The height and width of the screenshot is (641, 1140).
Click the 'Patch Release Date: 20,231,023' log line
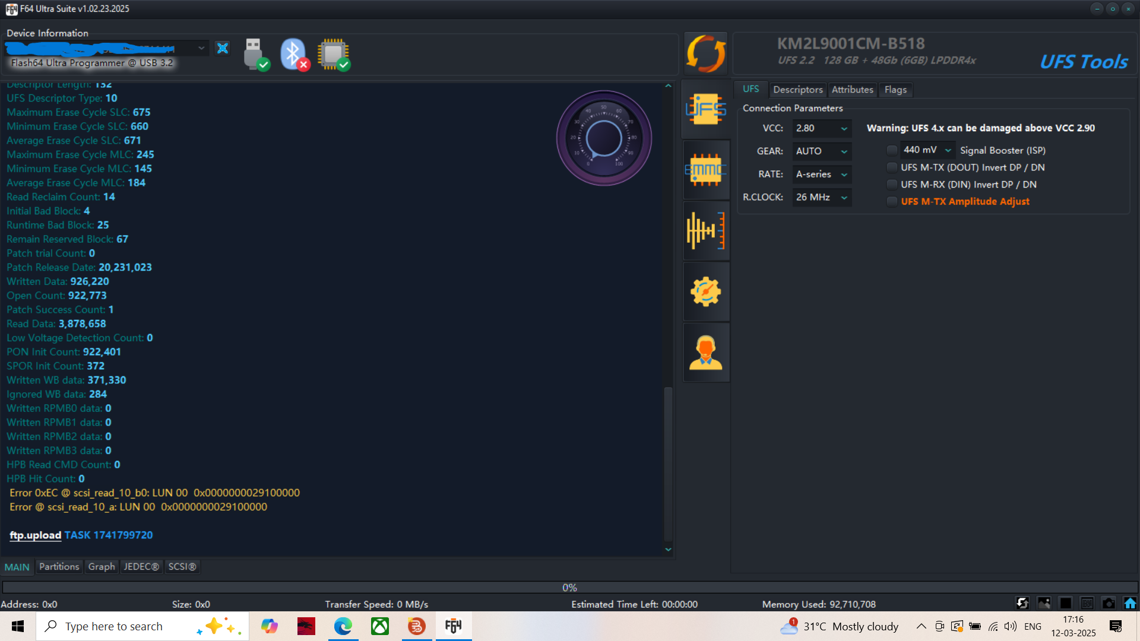pyautogui.click(x=79, y=267)
